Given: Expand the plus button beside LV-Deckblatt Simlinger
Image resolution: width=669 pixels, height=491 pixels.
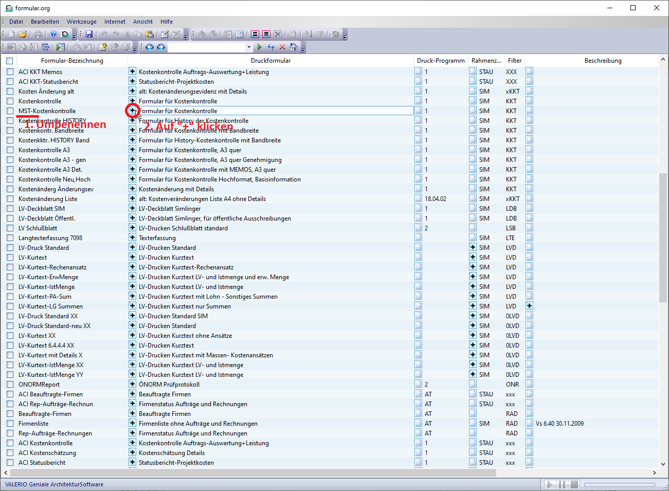Looking at the screenshot, I should tap(132, 208).
